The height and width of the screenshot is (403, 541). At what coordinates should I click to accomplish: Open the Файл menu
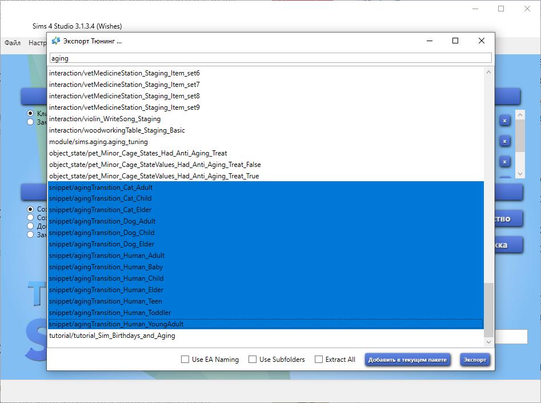pyautogui.click(x=13, y=43)
